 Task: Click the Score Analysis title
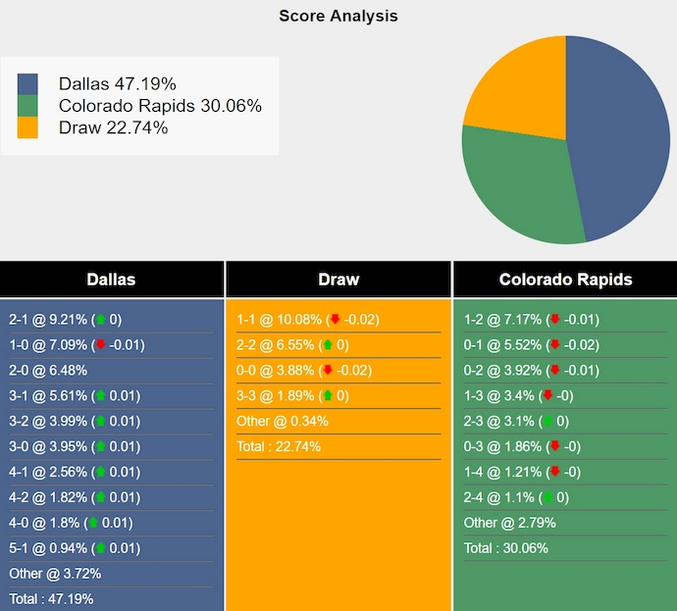(x=338, y=16)
